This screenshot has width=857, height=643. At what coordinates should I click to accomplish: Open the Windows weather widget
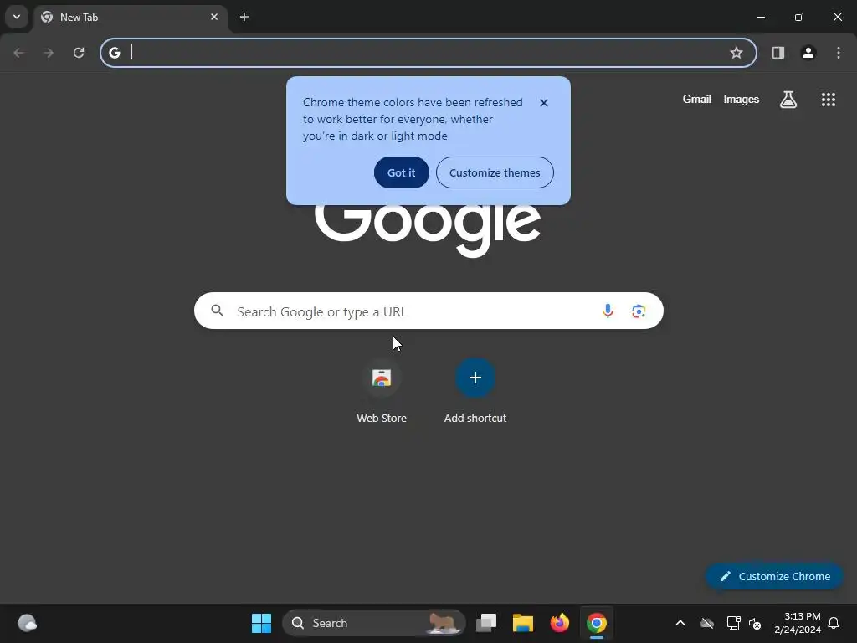click(27, 623)
